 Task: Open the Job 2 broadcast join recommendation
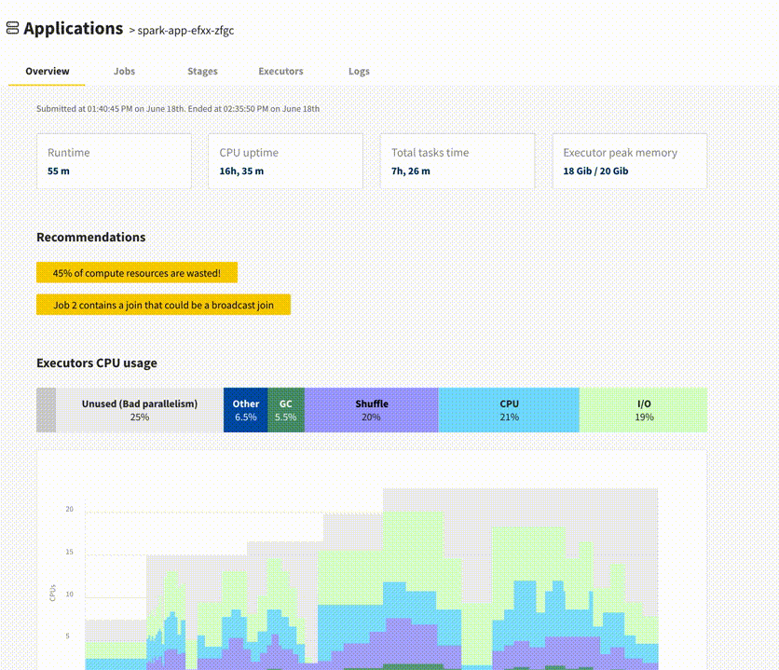point(163,304)
